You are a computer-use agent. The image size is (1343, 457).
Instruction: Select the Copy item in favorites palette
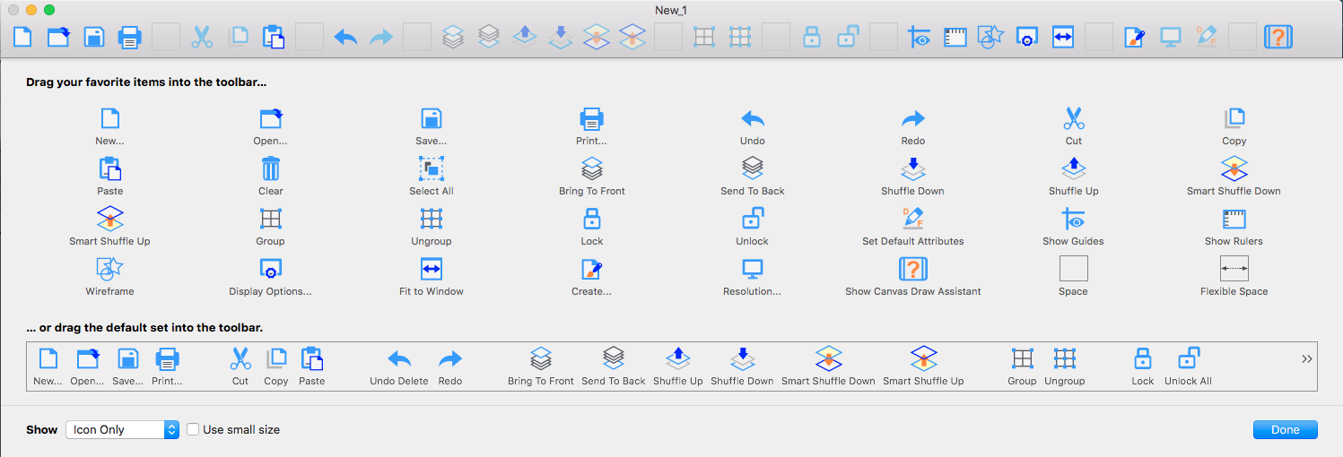[1234, 126]
